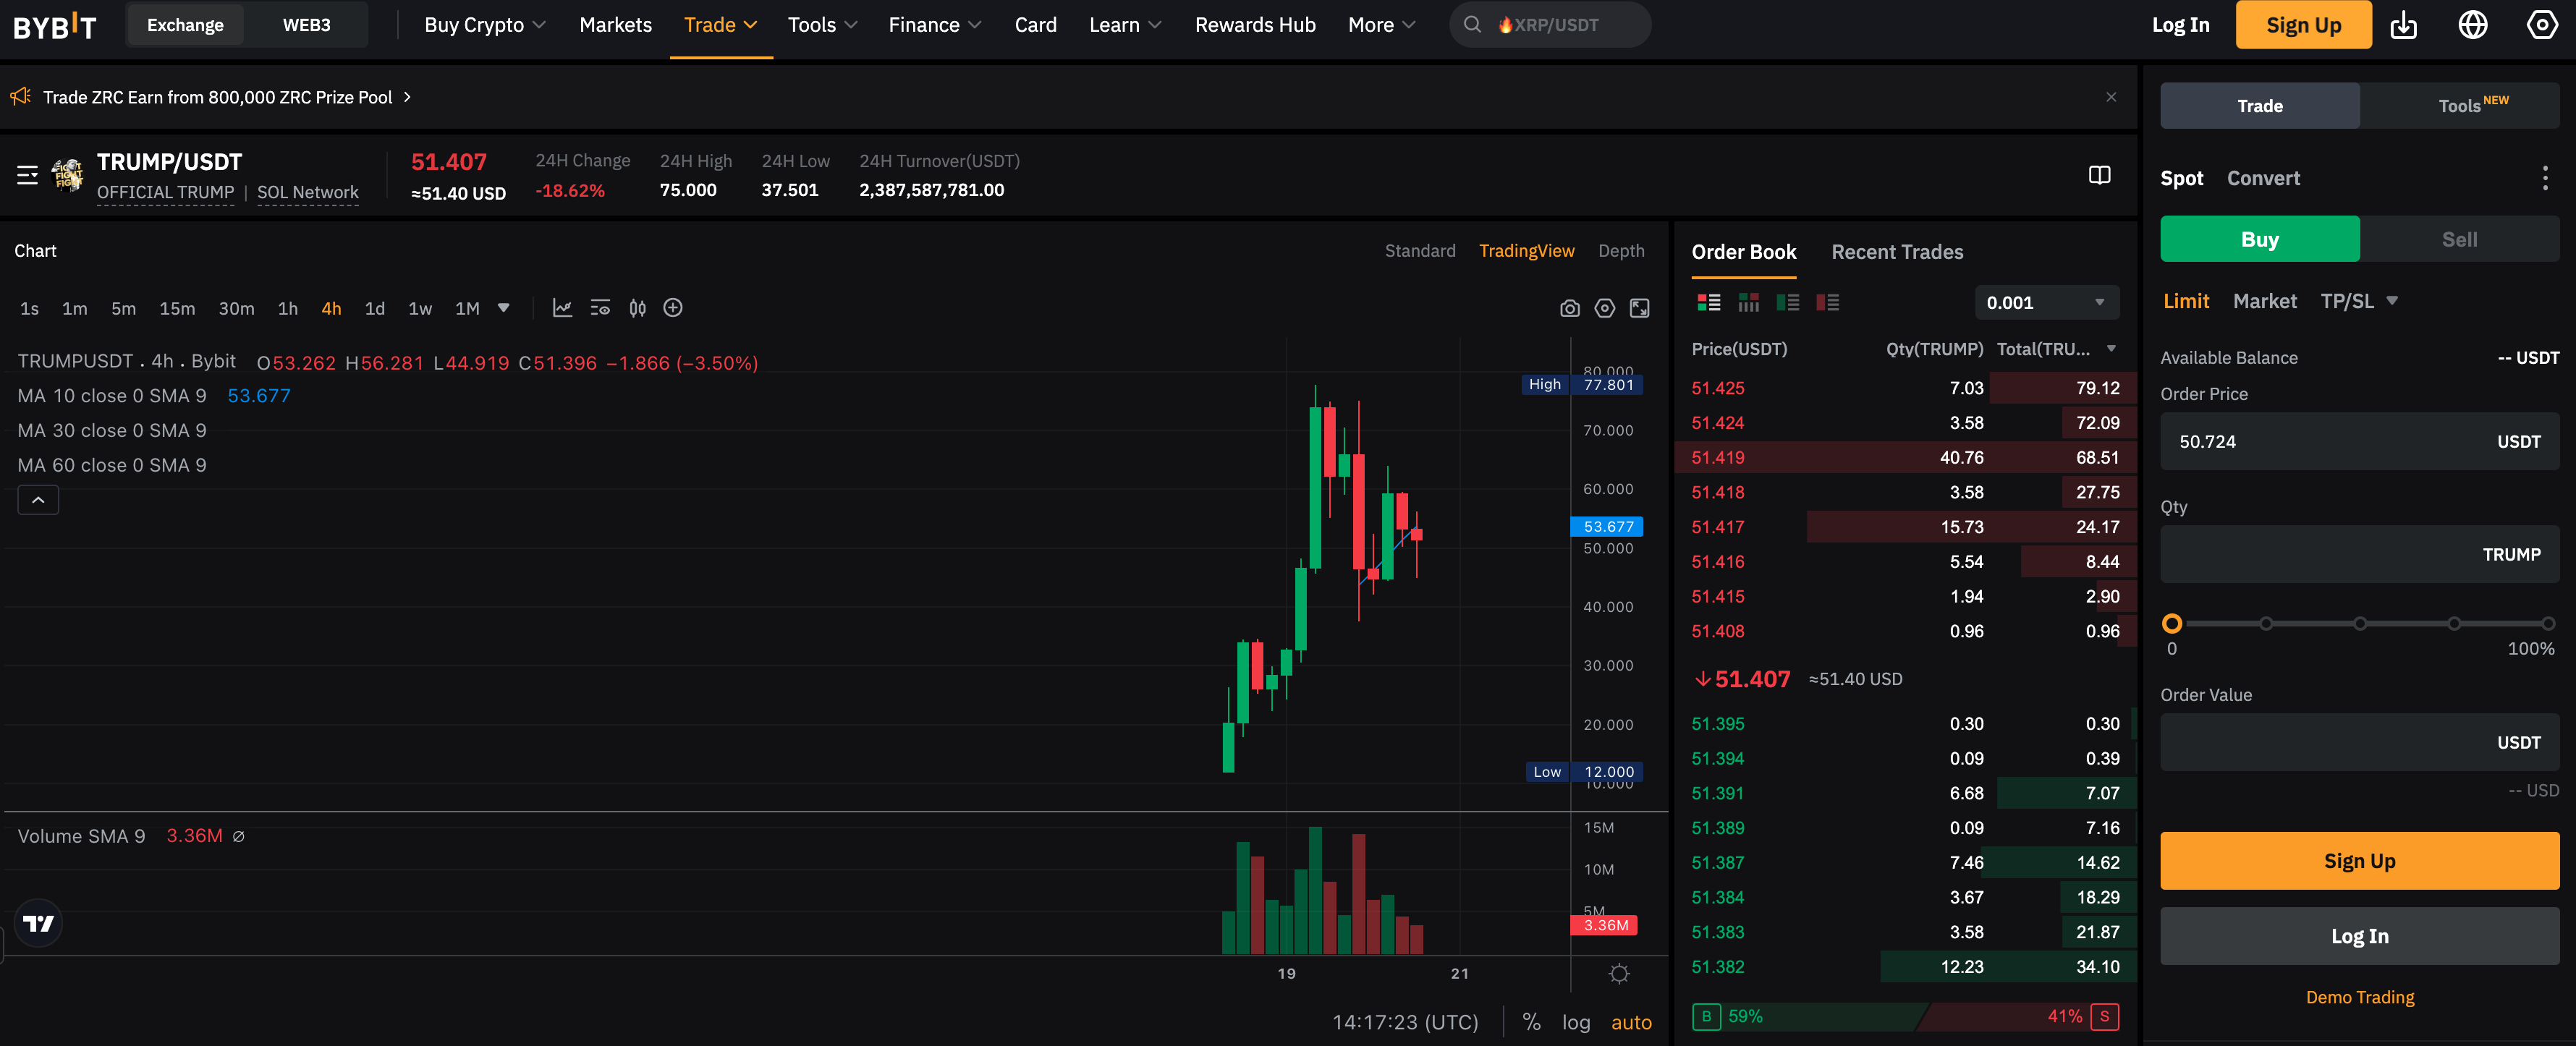
Task: Click the Demo Trading link
Action: (x=2359, y=997)
